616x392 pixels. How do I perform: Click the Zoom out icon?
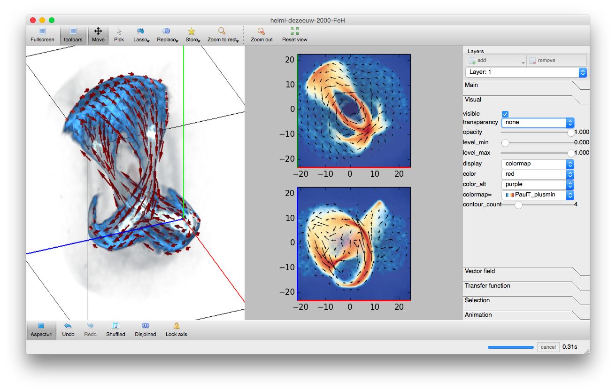(262, 35)
